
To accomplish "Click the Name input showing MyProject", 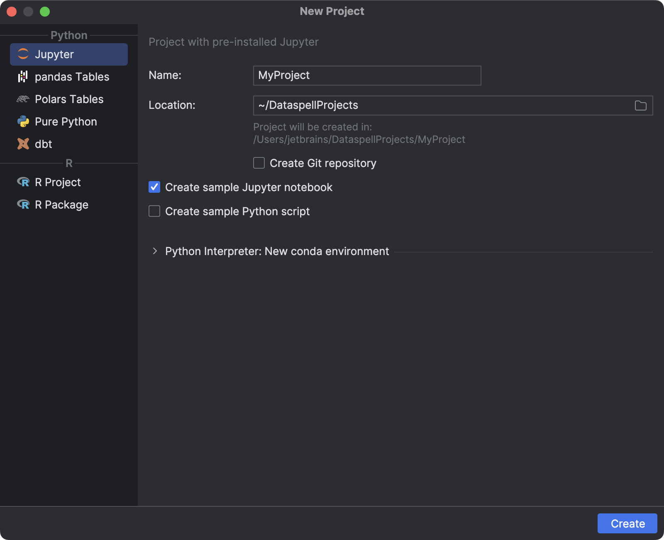I will (x=367, y=76).
